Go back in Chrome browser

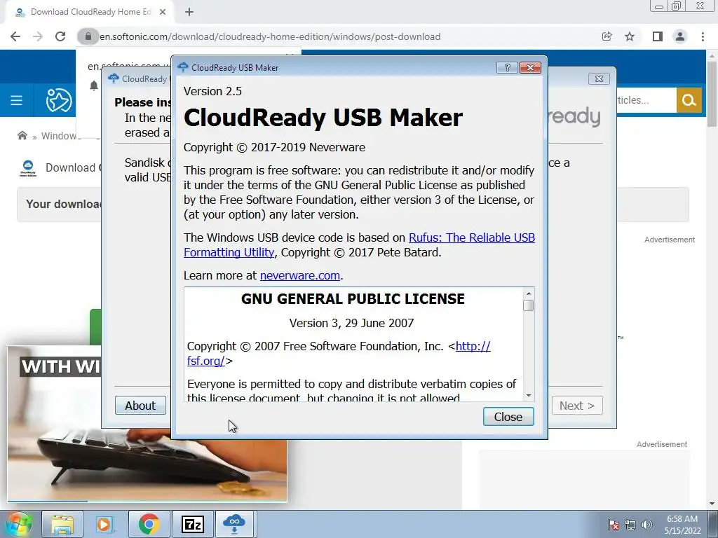tap(15, 36)
